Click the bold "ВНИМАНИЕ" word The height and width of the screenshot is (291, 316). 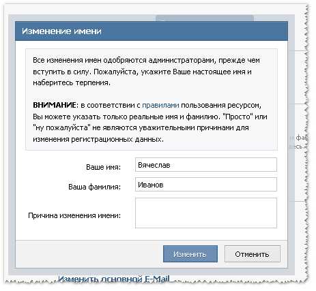point(55,105)
